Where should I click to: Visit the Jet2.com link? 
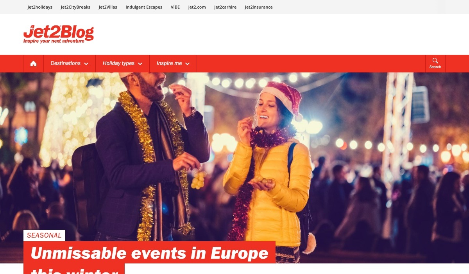point(197,7)
